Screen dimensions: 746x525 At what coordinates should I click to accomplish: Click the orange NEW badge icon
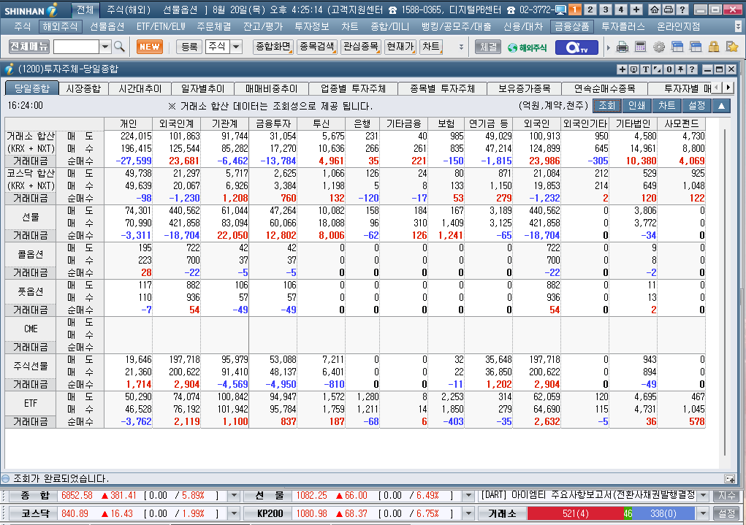tap(149, 47)
